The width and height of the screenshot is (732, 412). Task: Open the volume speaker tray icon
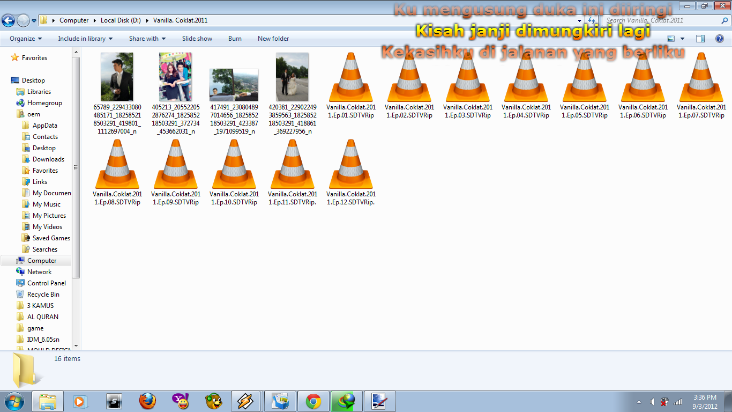point(652,402)
